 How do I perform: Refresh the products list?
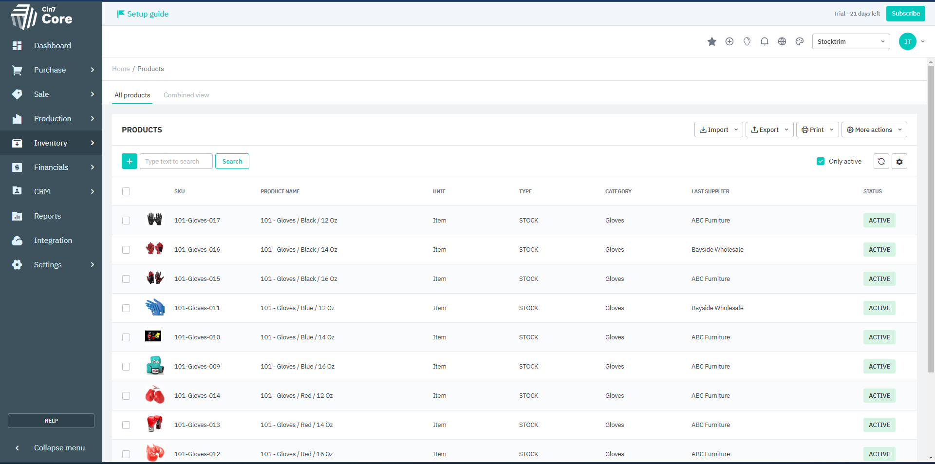click(x=881, y=161)
